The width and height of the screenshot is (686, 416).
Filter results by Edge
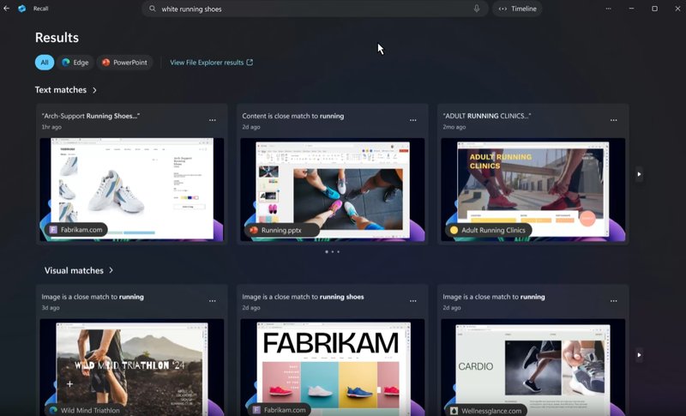pyautogui.click(x=75, y=63)
